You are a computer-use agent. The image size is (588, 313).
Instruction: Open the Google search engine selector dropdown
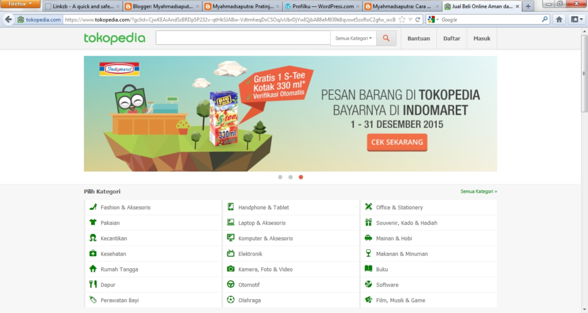433,19
